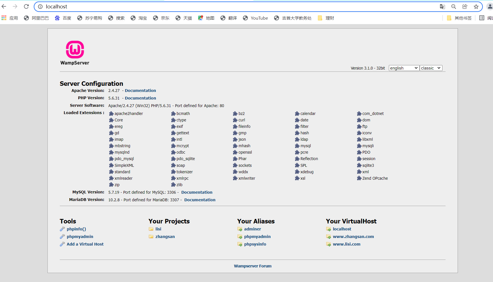Open the user profile avatar

coord(490,6)
